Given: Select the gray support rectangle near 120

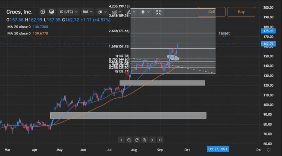Looking at the screenshot, I should coord(162,83).
